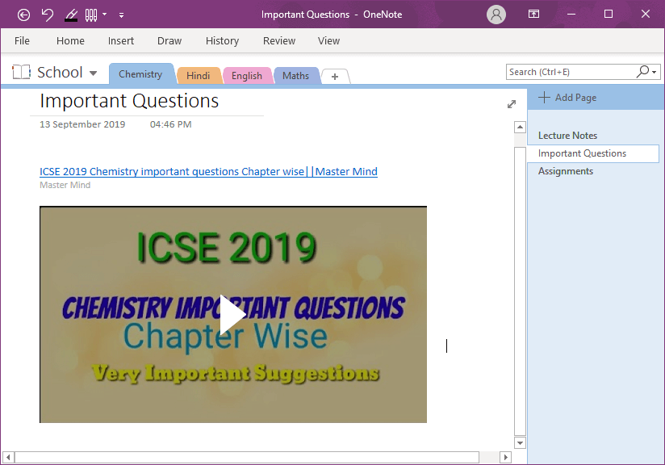The width and height of the screenshot is (665, 465).
Task: Click the notebook icon beside School
Action: [x=21, y=72]
